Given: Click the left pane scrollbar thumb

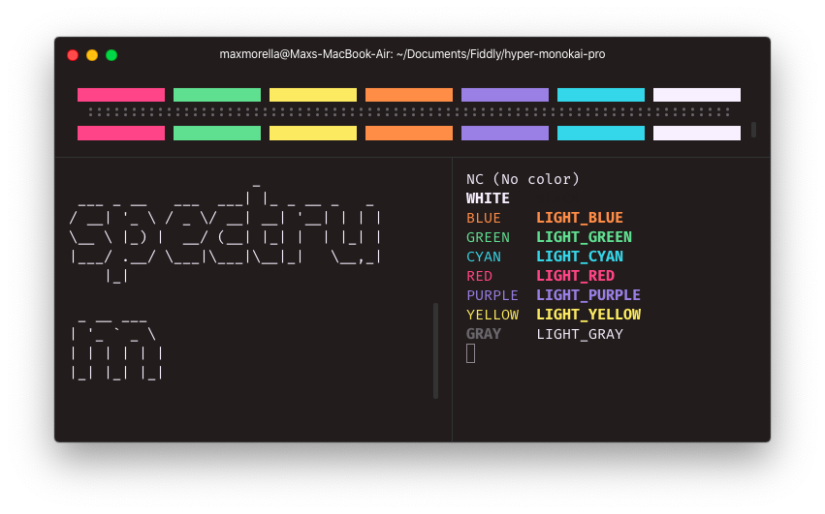Looking at the screenshot, I should pos(435,350).
